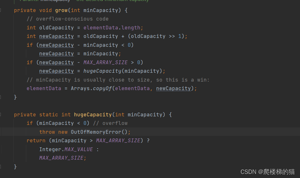
Task: Click the Integer class name
Action: (x=50, y=150)
